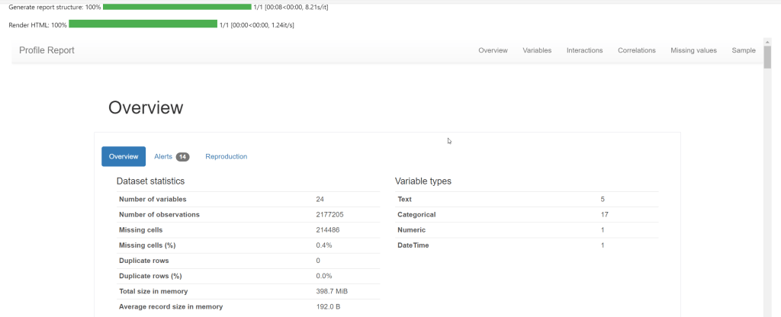
Task: Select the blue Overview pill tab
Action: 124,156
